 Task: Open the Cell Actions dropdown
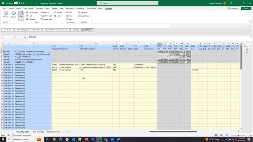tap(32, 12)
